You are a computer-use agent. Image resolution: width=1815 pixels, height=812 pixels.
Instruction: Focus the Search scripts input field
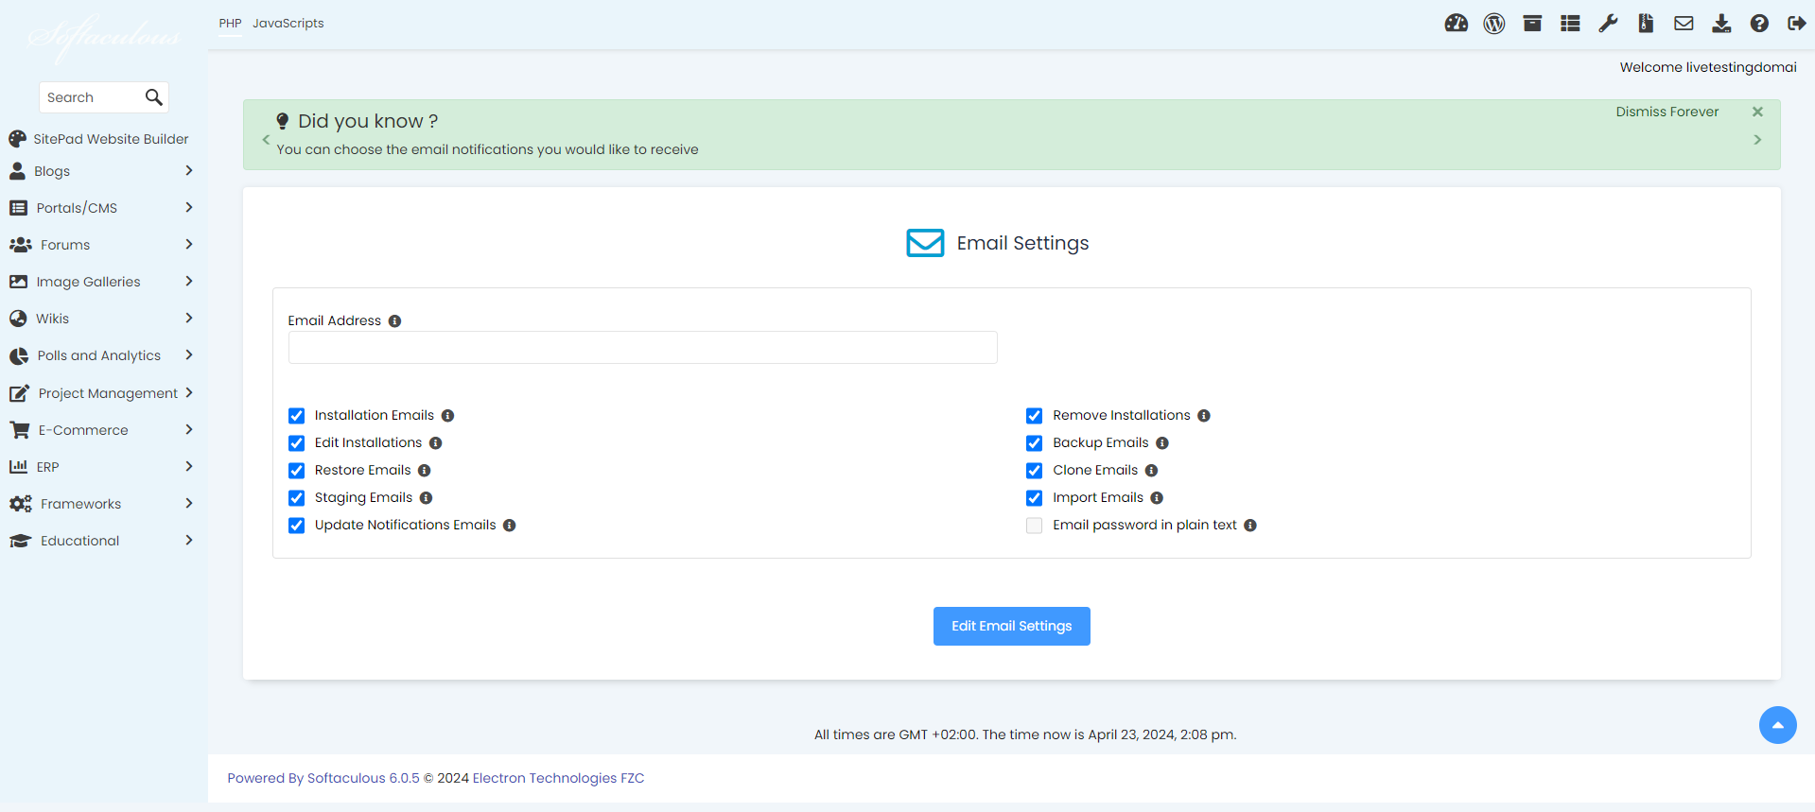point(90,97)
